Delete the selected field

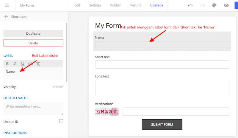pyautogui.click(x=33, y=43)
